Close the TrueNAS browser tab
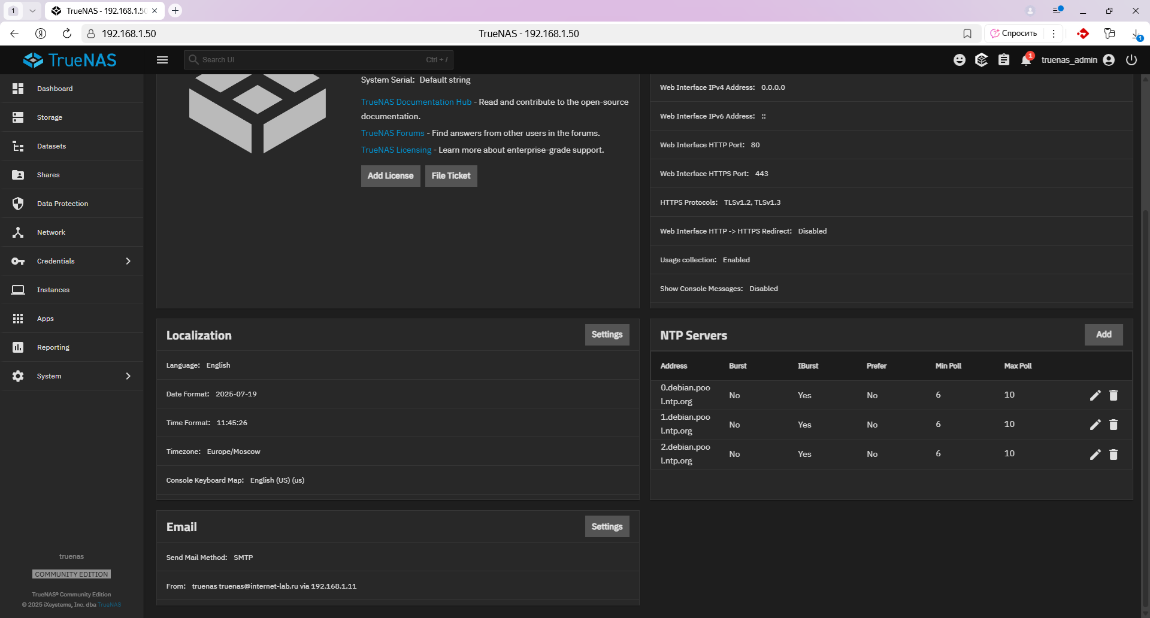 click(x=155, y=11)
